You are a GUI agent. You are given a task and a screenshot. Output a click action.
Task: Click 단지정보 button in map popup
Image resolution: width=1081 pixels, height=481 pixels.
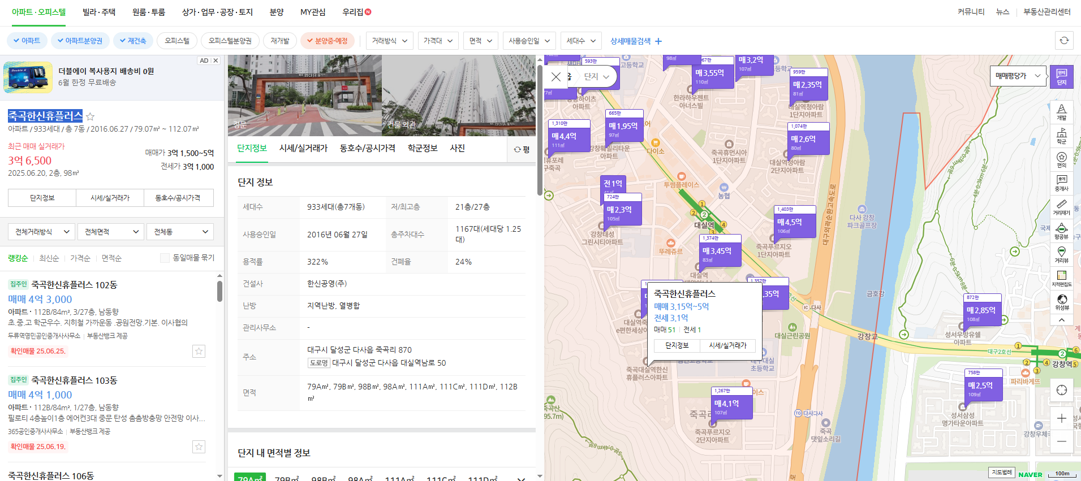pos(677,345)
